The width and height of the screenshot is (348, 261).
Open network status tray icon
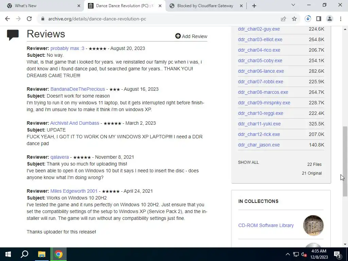tap(296, 254)
